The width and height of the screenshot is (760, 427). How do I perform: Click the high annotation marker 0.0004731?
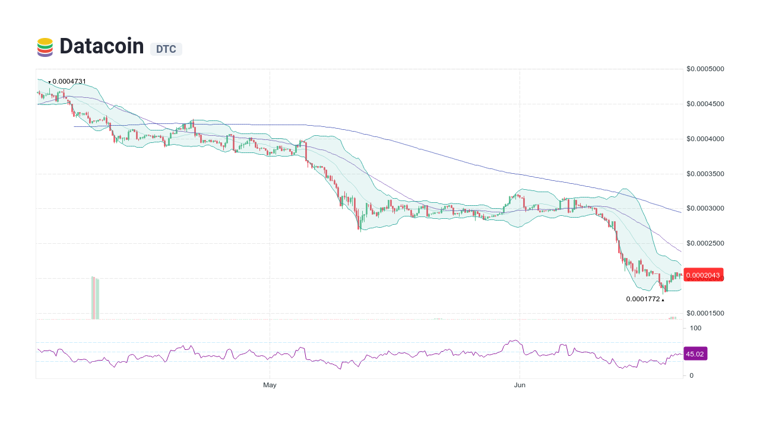[69, 81]
